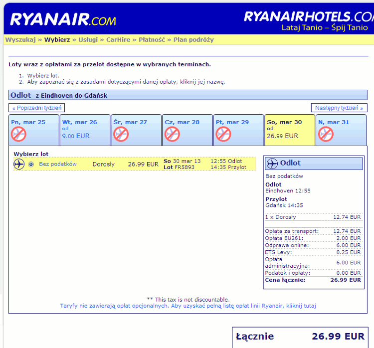Screen dimensions: 374x348
Task: Select the Cz, mar 28 date tab
Action: [187, 130]
